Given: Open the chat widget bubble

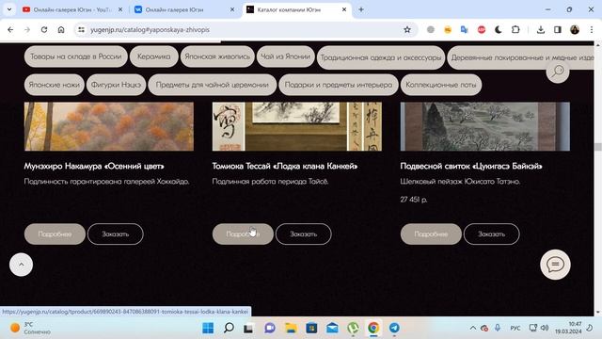Looking at the screenshot, I should (x=555, y=265).
